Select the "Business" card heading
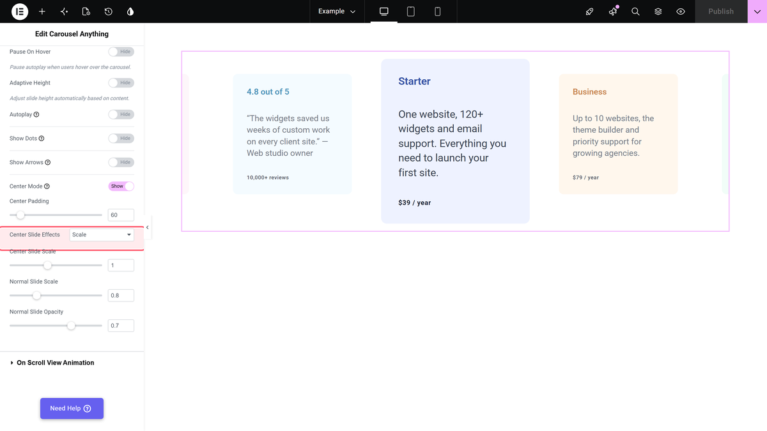The image size is (767, 431). click(x=589, y=92)
